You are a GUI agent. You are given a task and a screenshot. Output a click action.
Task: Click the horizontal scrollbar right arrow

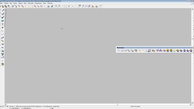point(190,104)
